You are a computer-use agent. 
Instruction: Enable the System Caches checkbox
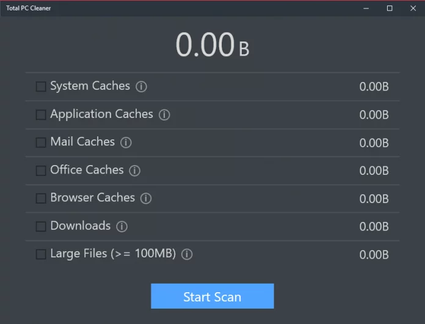pos(41,87)
